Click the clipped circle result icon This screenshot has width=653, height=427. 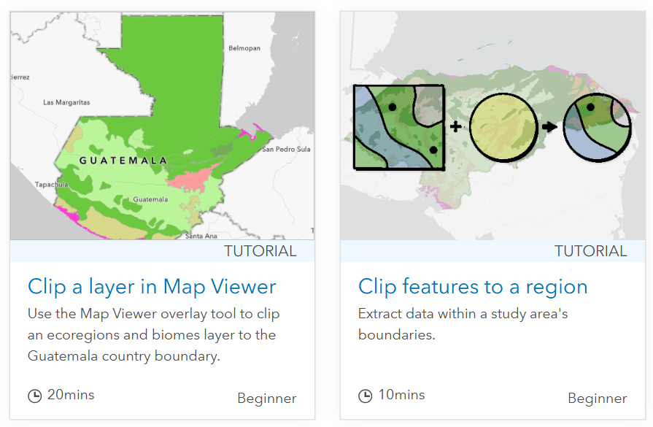[x=598, y=127]
